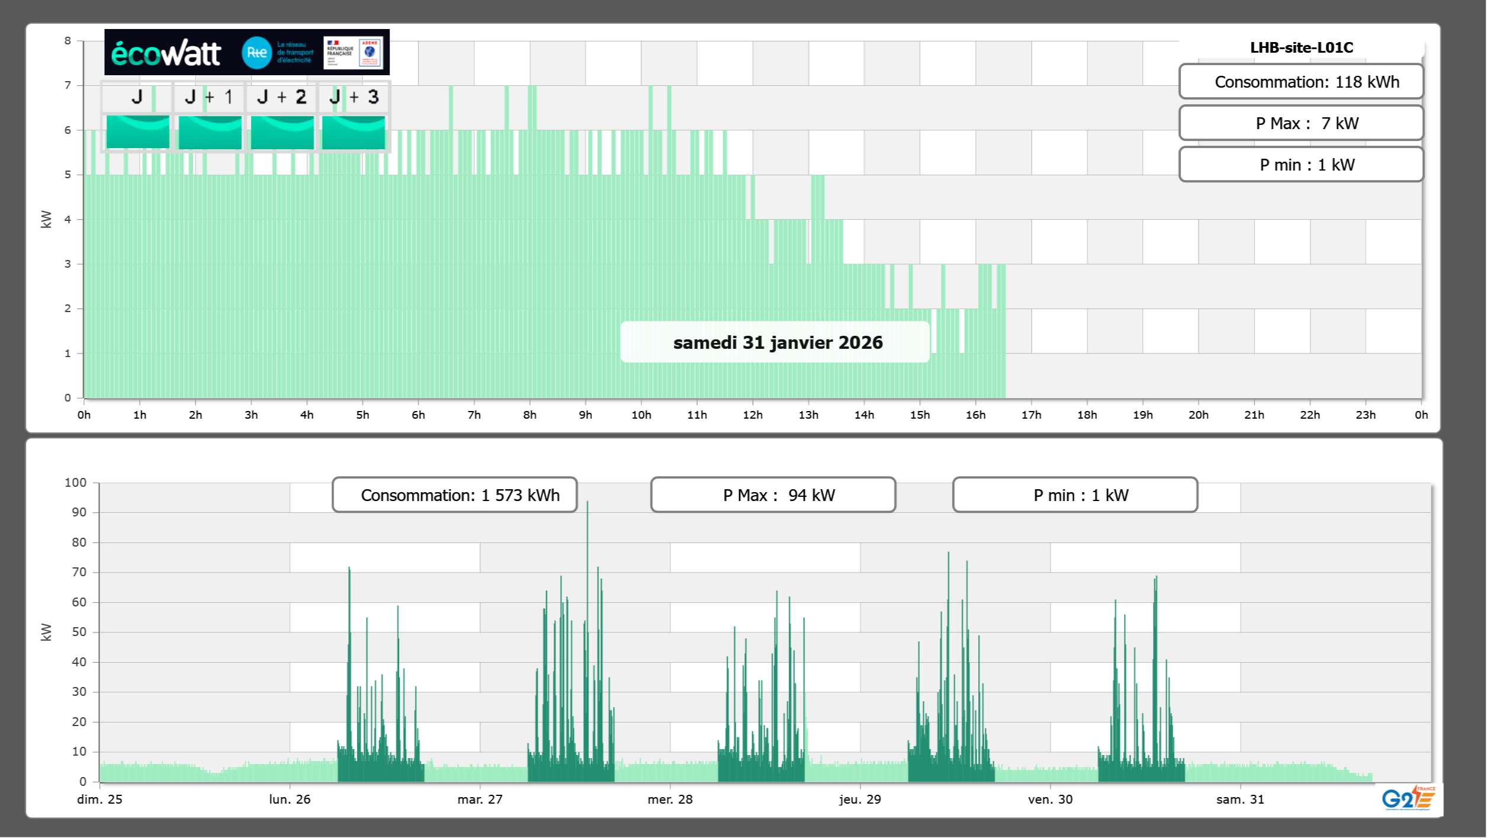This screenshot has height=838, width=1487.
Task: Click the green signal under J
Action: click(137, 132)
